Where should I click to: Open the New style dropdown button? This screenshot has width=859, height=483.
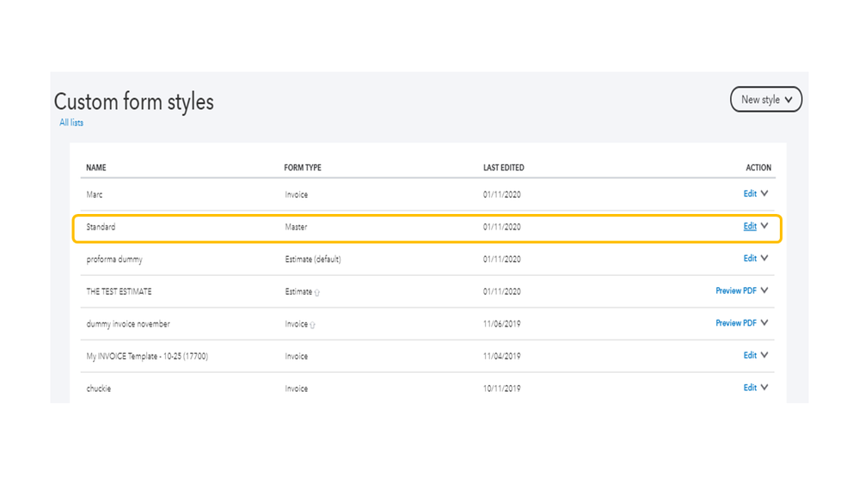(x=765, y=100)
